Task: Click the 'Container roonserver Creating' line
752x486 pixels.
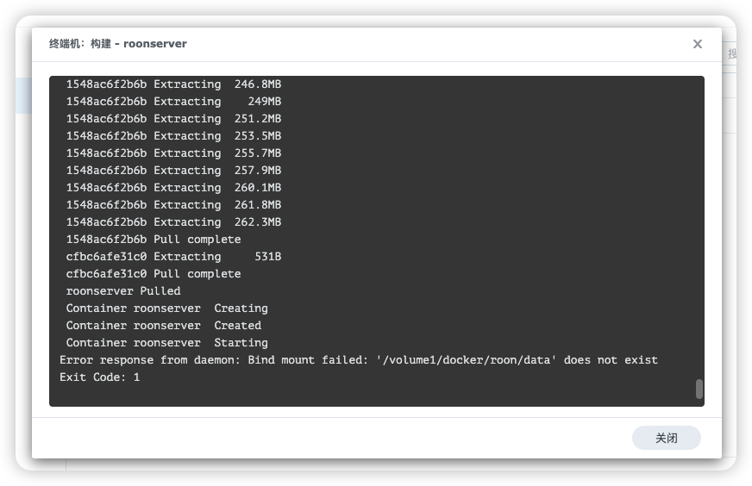Action: (166, 308)
